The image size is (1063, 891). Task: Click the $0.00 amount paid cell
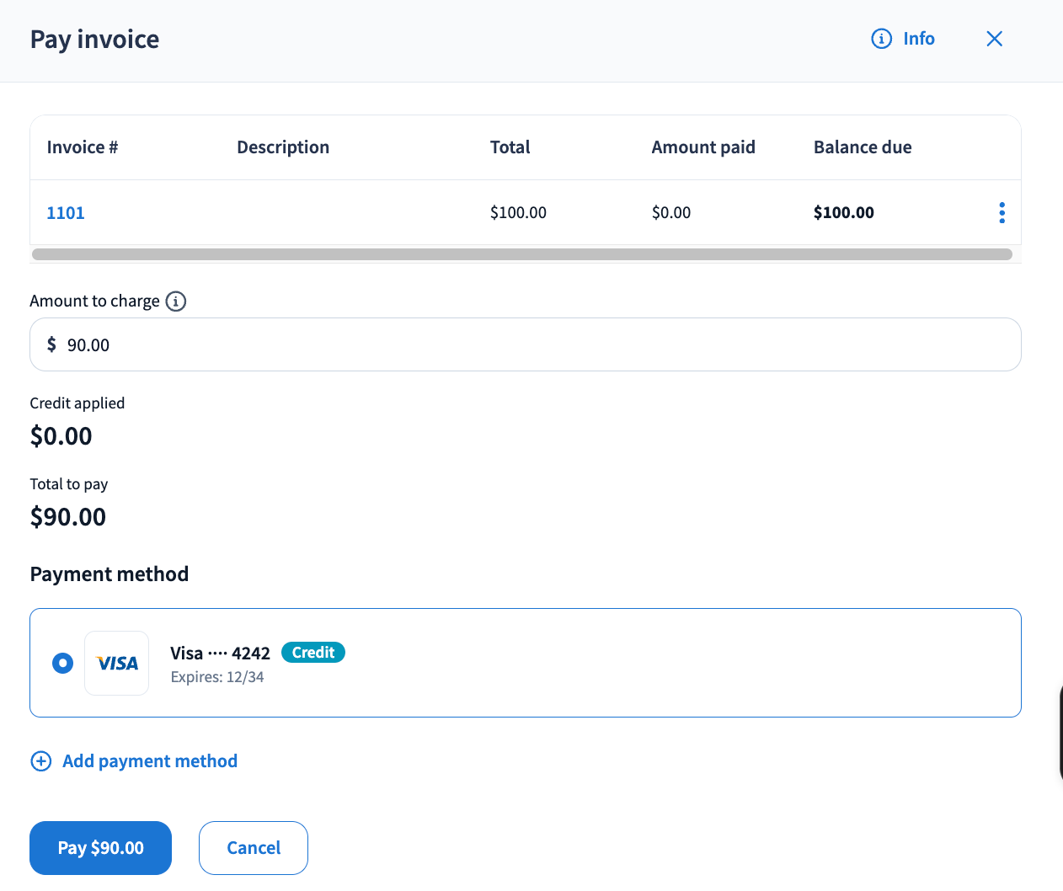click(x=671, y=212)
